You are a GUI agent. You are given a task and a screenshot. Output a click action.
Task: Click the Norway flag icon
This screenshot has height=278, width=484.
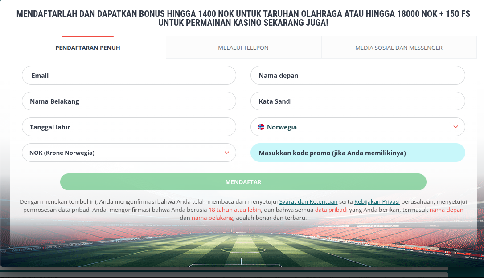(261, 127)
